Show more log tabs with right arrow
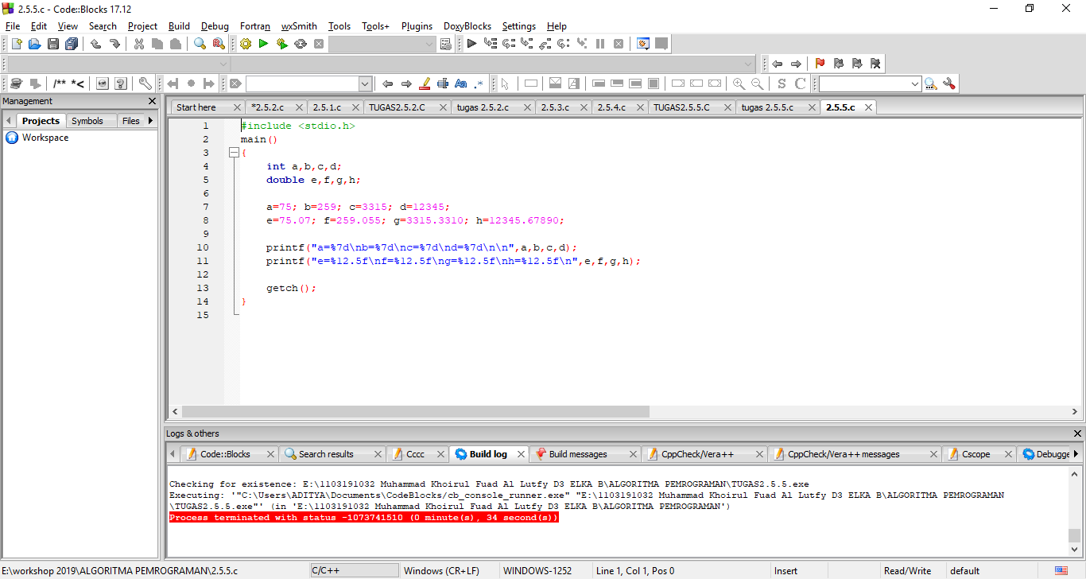This screenshot has height=579, width=1086. click(1076, 454)
